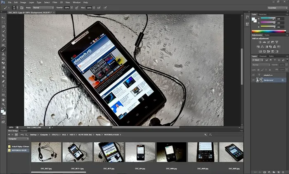Hide the Background layer using eye icon
This screenshot has height=174, width=289.
pos(253,80)
